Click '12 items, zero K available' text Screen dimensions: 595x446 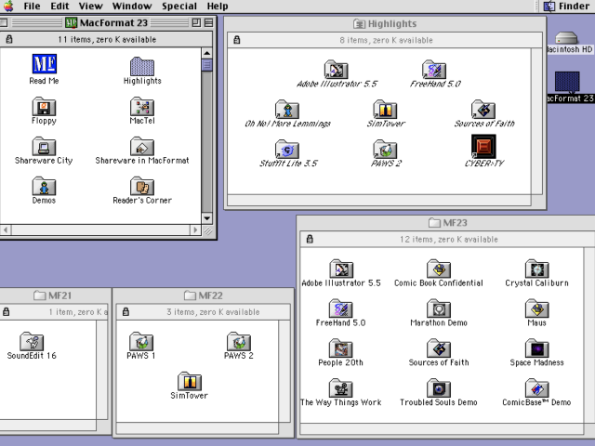tap(448, 240)
